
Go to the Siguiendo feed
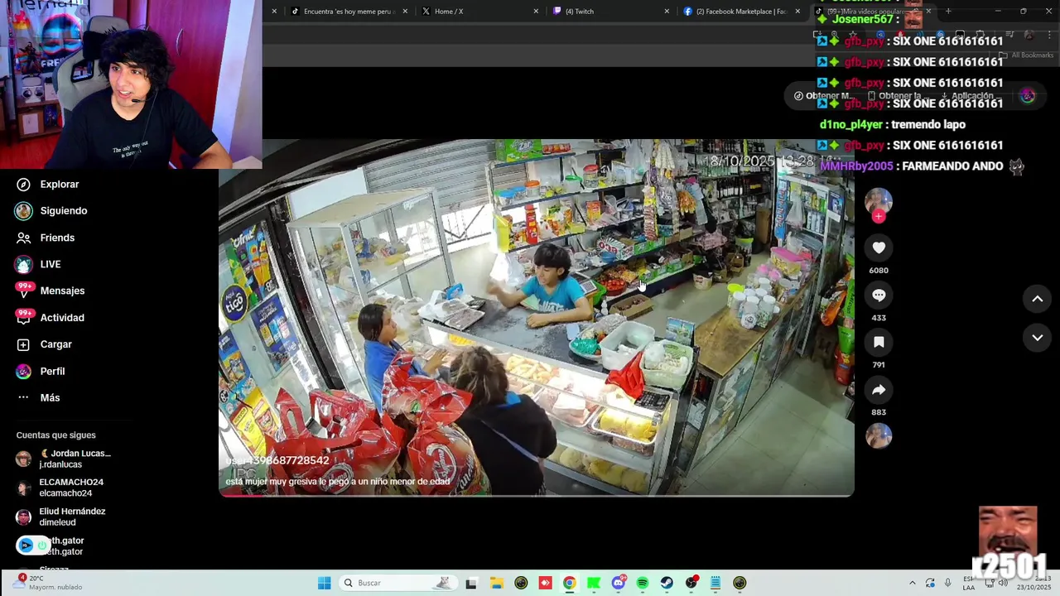click(x=51, y=211)
